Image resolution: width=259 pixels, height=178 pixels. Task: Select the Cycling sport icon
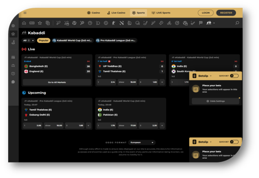(169, 23)
